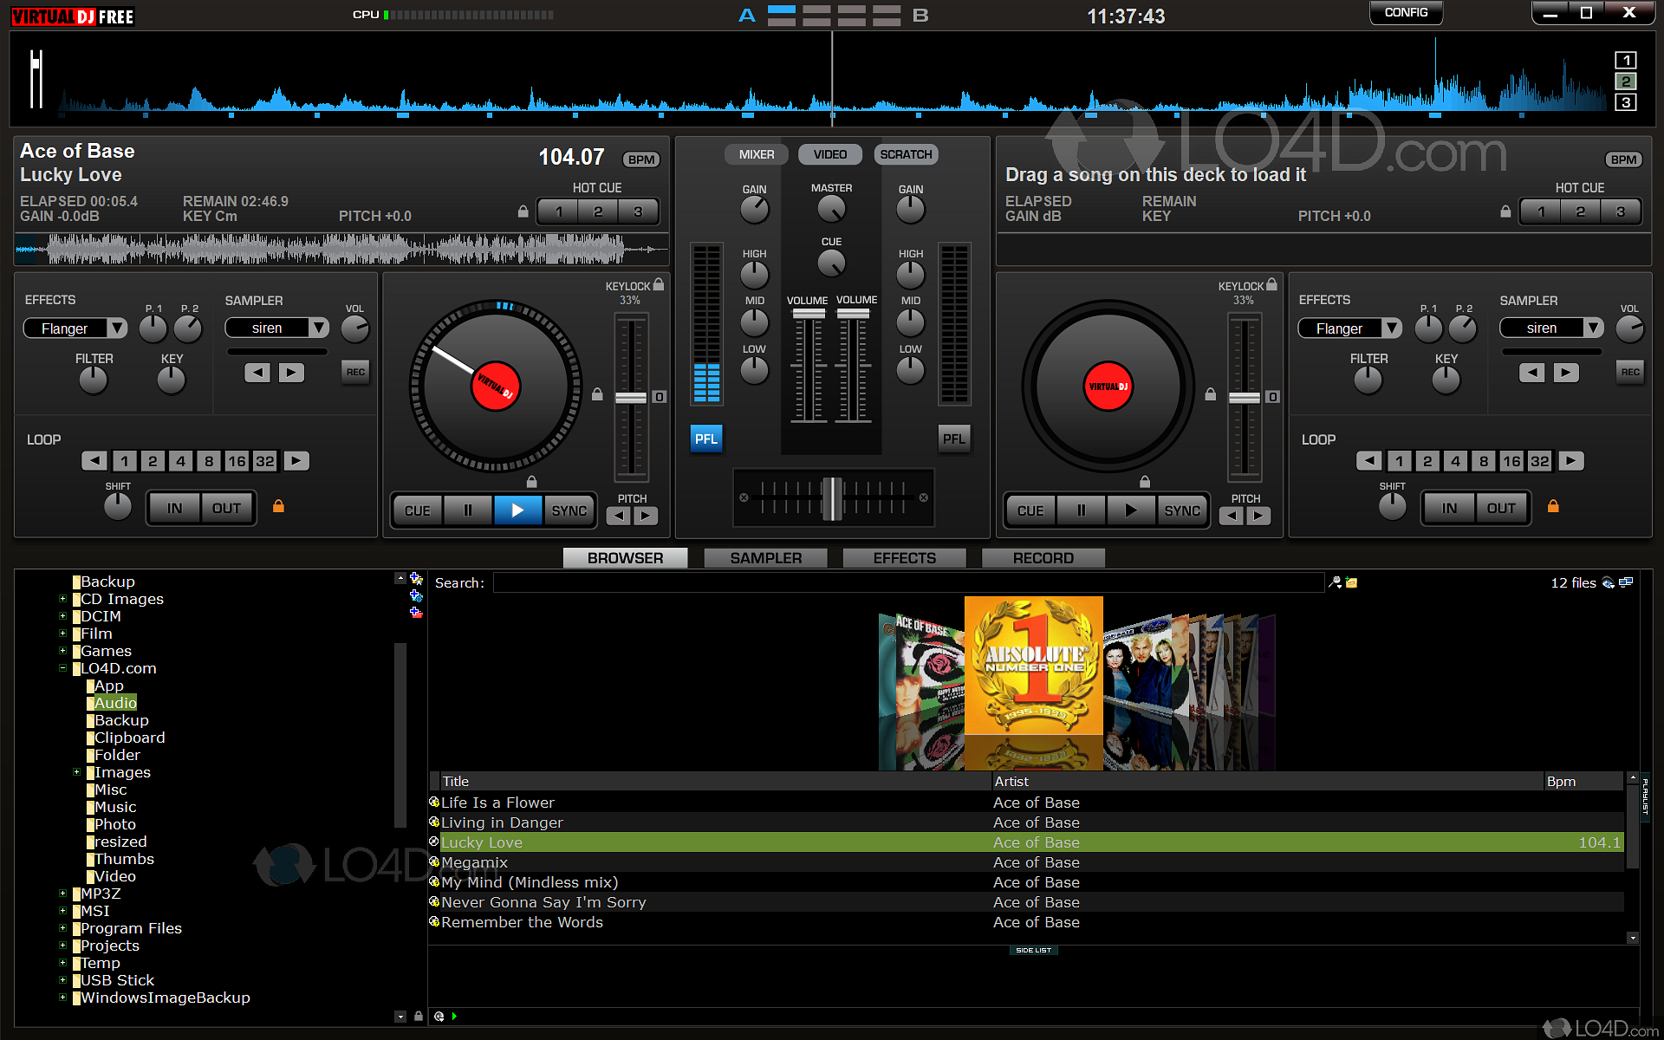The image size is (1664, 1040).
Task: Open right siren sampler dropdown
Action: click(x=1593, y=328)
